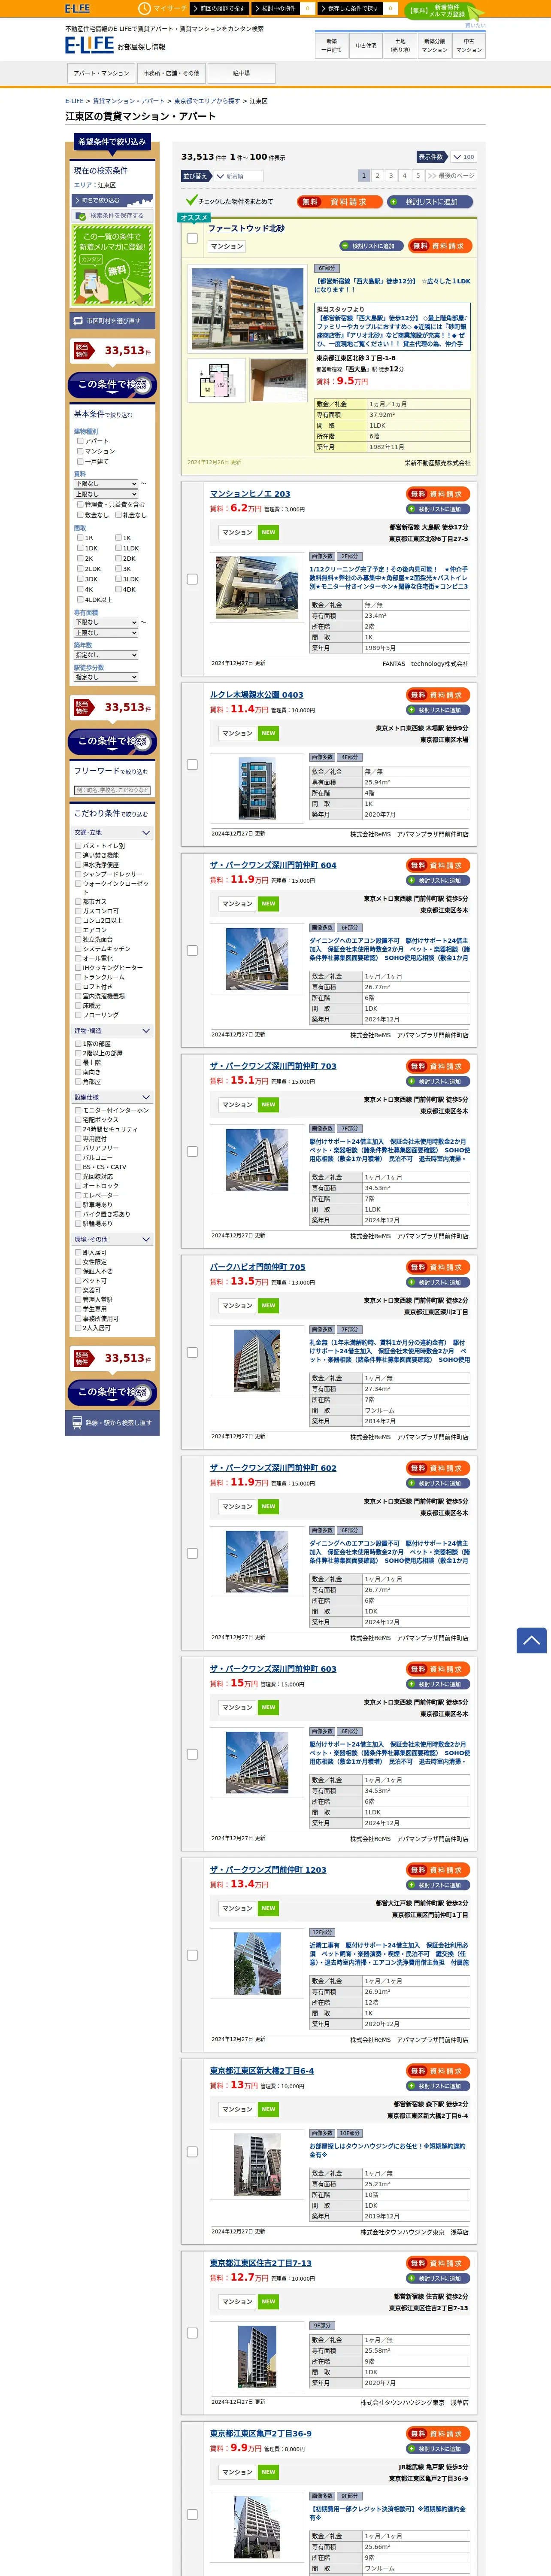Open 保存した条件で探す in top bar
551x2576 pixels.
click(351, 8)
